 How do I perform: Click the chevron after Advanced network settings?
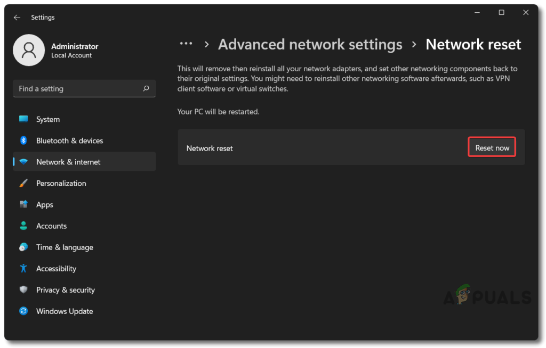[x=413, y=45]
